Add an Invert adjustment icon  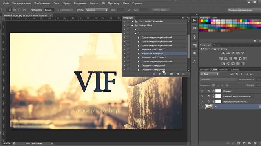223,64
